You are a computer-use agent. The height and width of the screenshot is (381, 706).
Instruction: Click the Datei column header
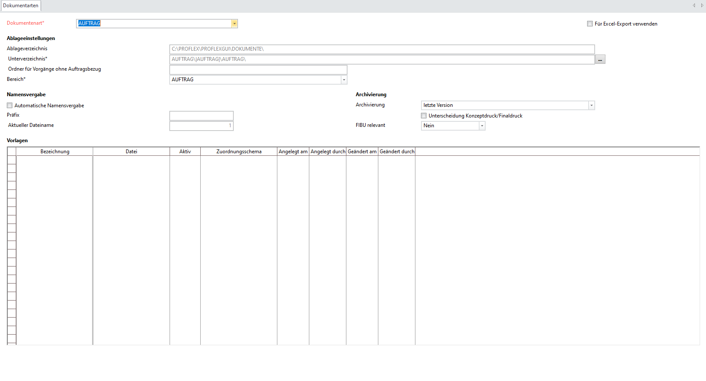click(131, 152)
